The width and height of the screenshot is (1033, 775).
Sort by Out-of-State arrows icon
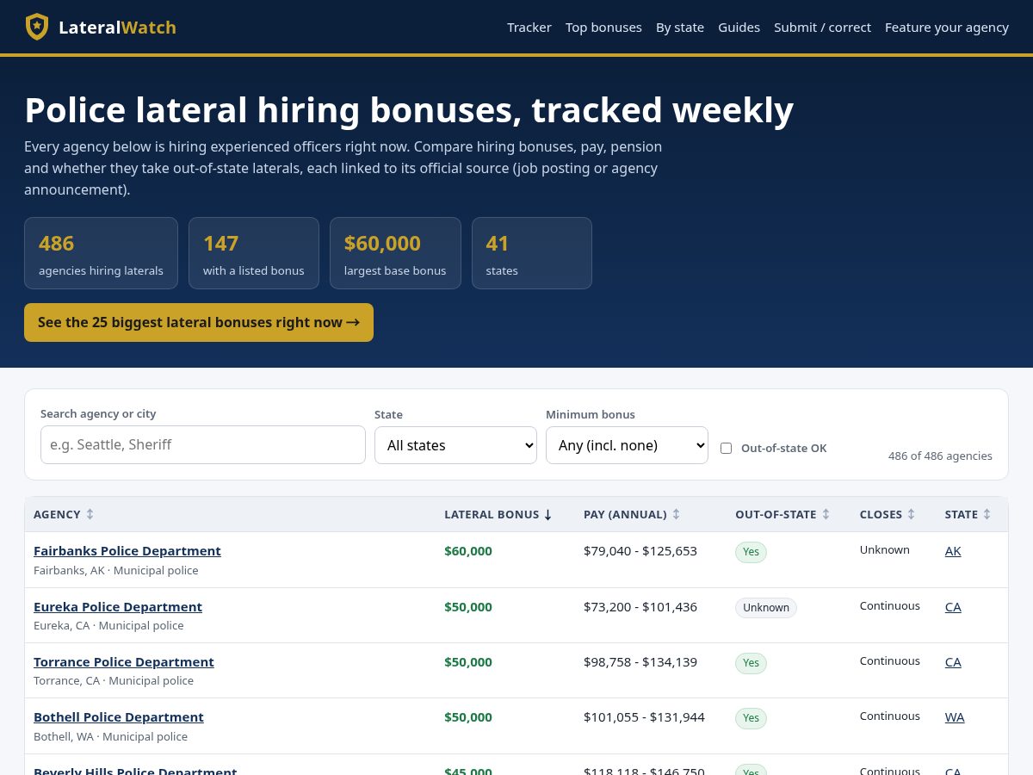(826, 514)
